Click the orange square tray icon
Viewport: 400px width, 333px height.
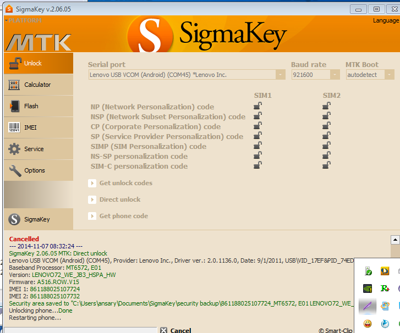pyautogui.click(x=385, y=271)
